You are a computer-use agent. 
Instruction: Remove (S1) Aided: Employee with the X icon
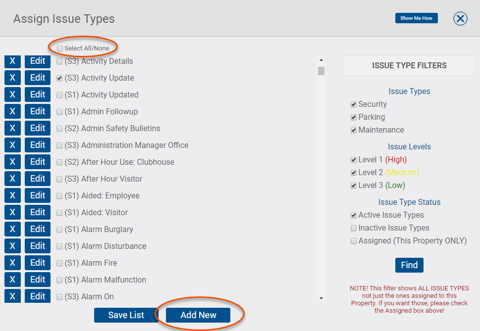pos(12,195)
